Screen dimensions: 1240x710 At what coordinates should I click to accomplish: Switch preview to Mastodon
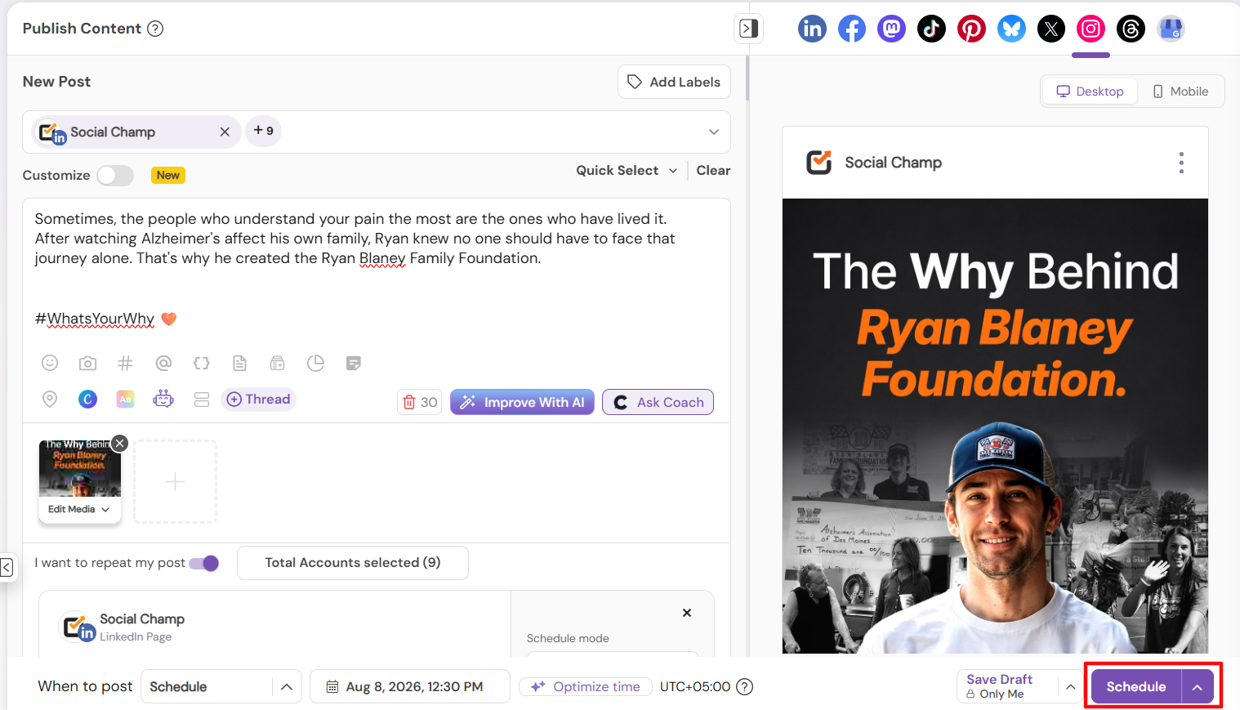click(x=891, y=29)
